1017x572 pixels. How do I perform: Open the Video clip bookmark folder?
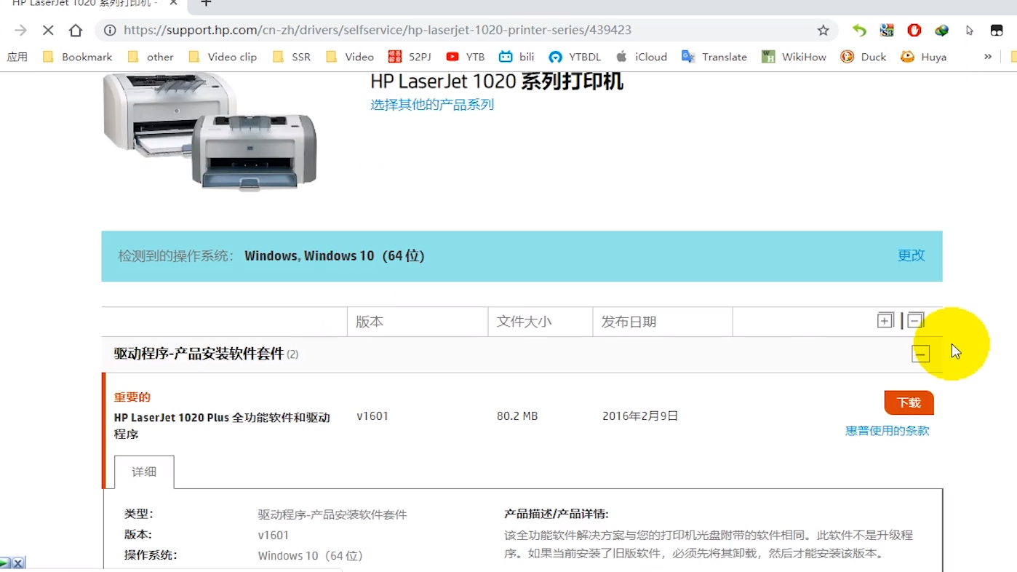223,57
